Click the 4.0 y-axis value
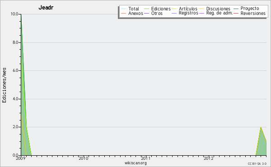The width and height of the screenshot is (271, 167). (x=15, y=99)
